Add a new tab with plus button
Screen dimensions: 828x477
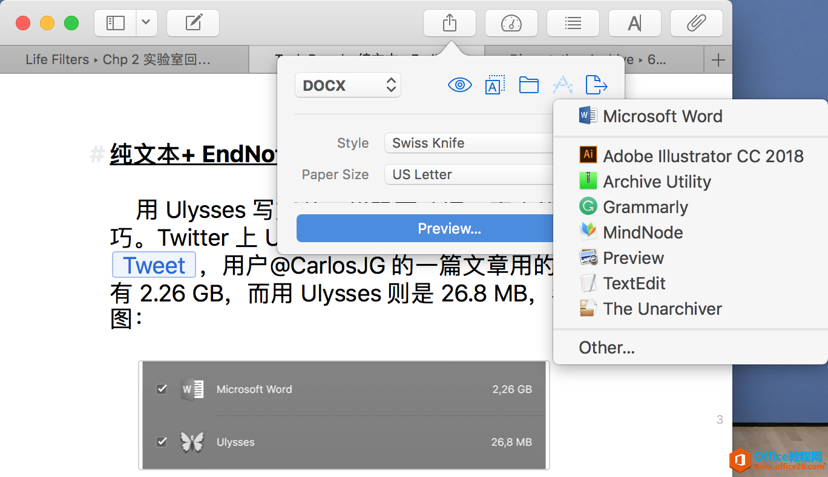click(718, 60)
